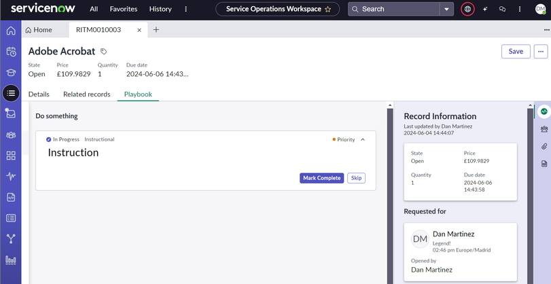Viewport: 551px width, 284px height.
Task: Click the Requested for heading
Action: point(425,211)
